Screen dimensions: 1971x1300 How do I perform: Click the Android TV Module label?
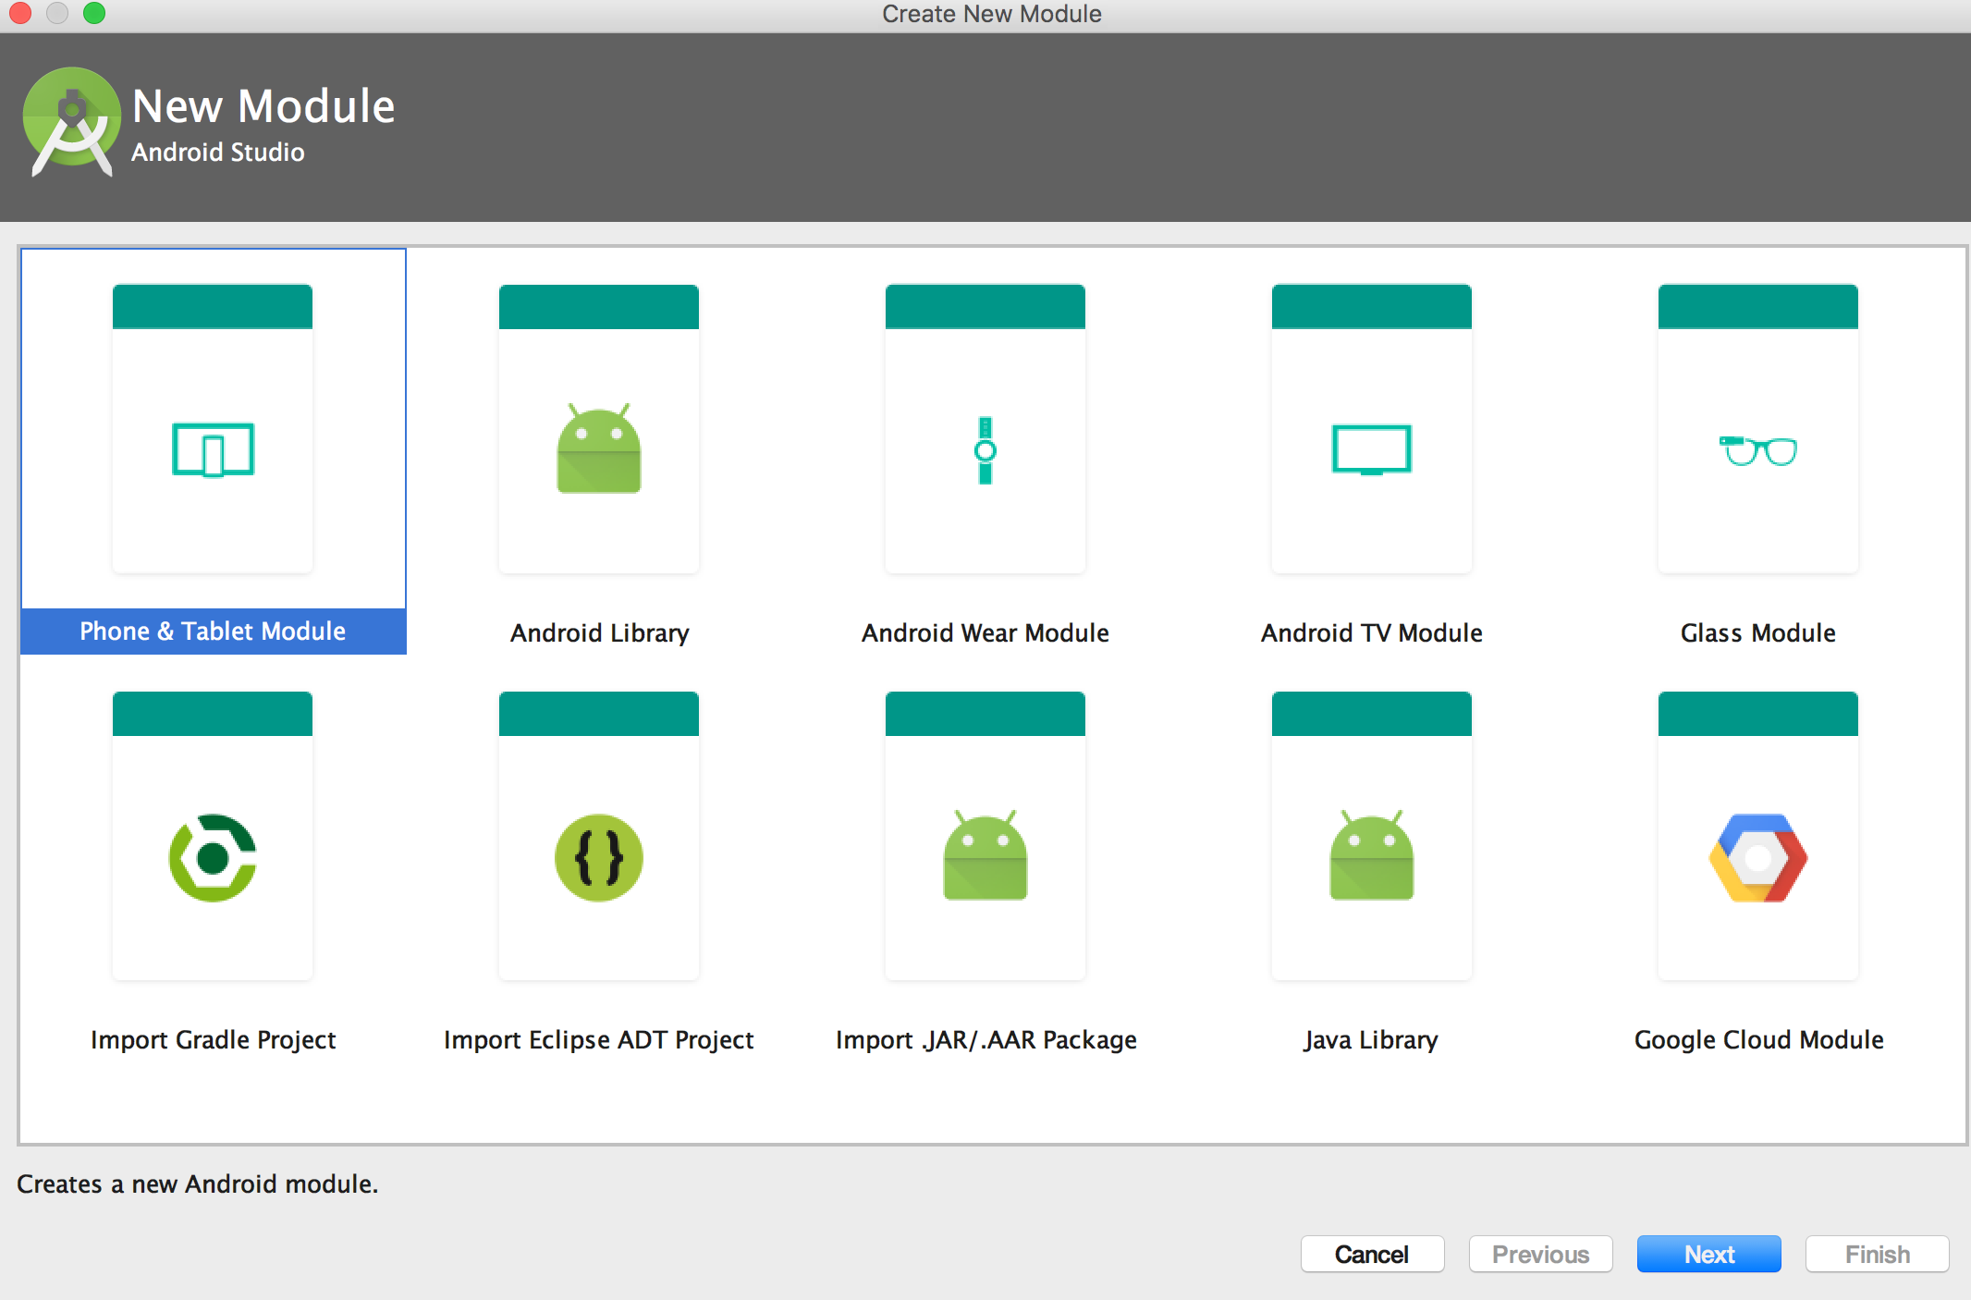(x=1372, y=633)
